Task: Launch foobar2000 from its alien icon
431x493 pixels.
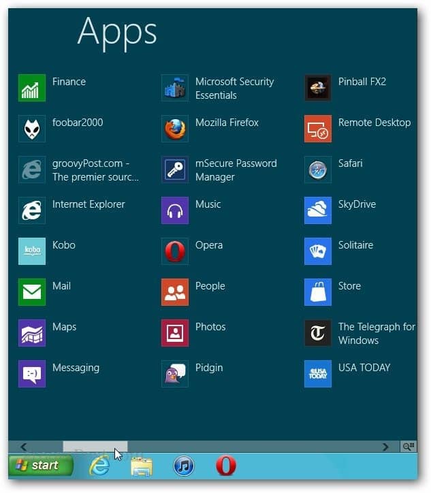Action: click(32, 129)
